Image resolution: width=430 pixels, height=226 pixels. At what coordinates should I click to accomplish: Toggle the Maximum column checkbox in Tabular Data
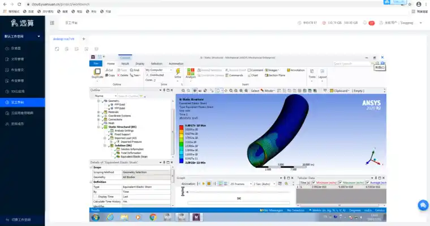(x=341, y=182)
